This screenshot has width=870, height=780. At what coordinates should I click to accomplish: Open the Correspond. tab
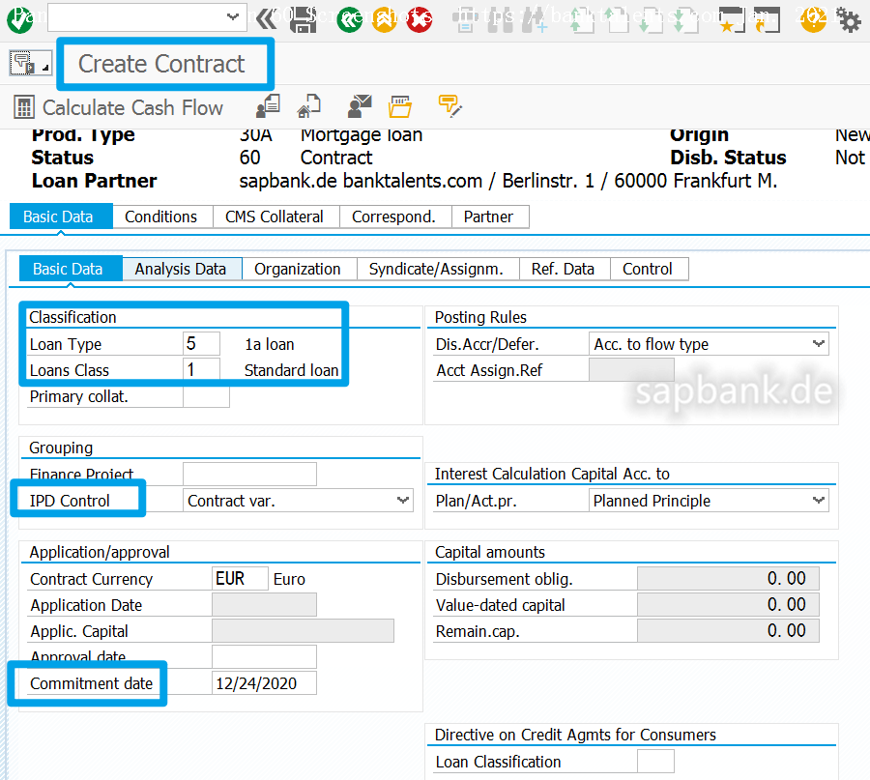click(393, 217)
